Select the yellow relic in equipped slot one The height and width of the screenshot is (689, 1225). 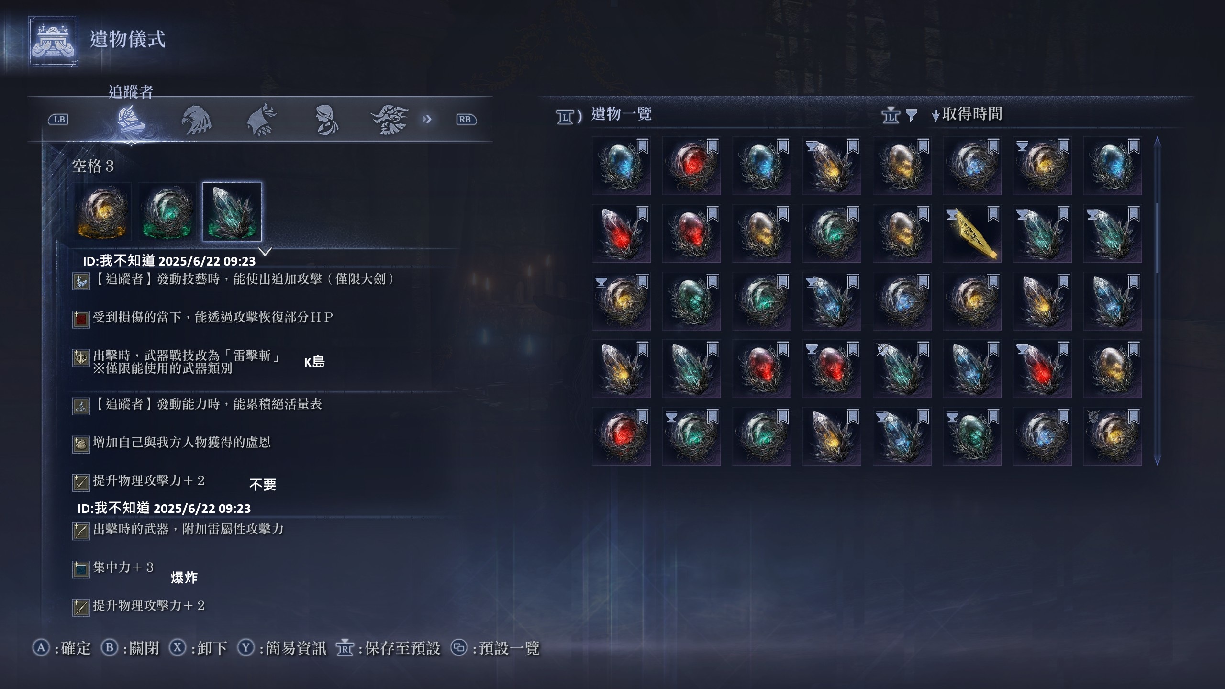102,211
